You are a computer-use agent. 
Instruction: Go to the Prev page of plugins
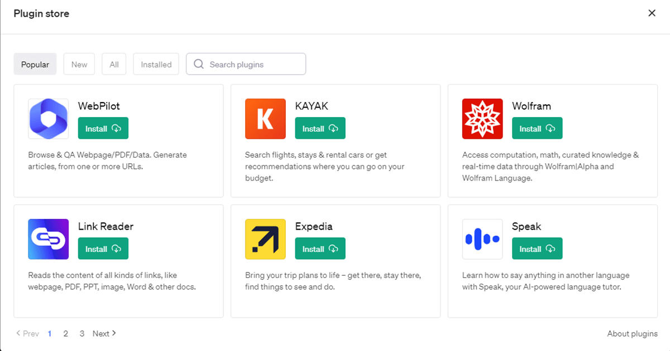[27, 334]
